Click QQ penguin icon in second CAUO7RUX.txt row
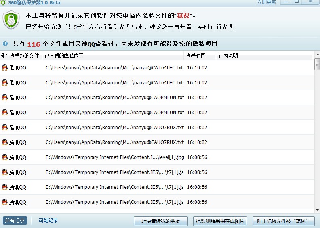Image resolution: width=320 pixels, height=228 pixels. 4,142
